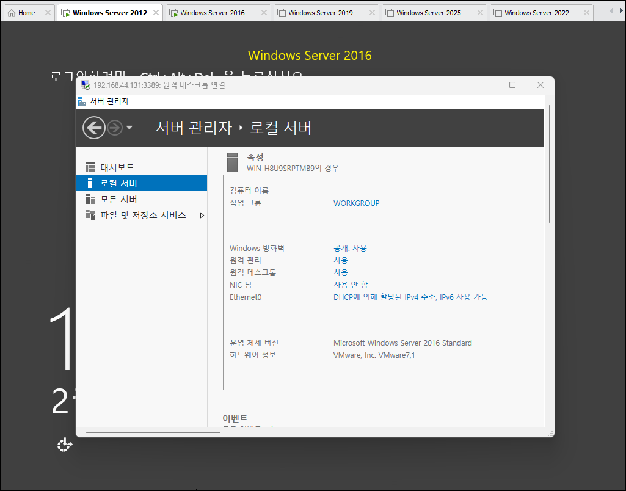The height and width of the screenshot is (491, 626).
Task: Click the Home tab house icon
Action: coord(12,13)
